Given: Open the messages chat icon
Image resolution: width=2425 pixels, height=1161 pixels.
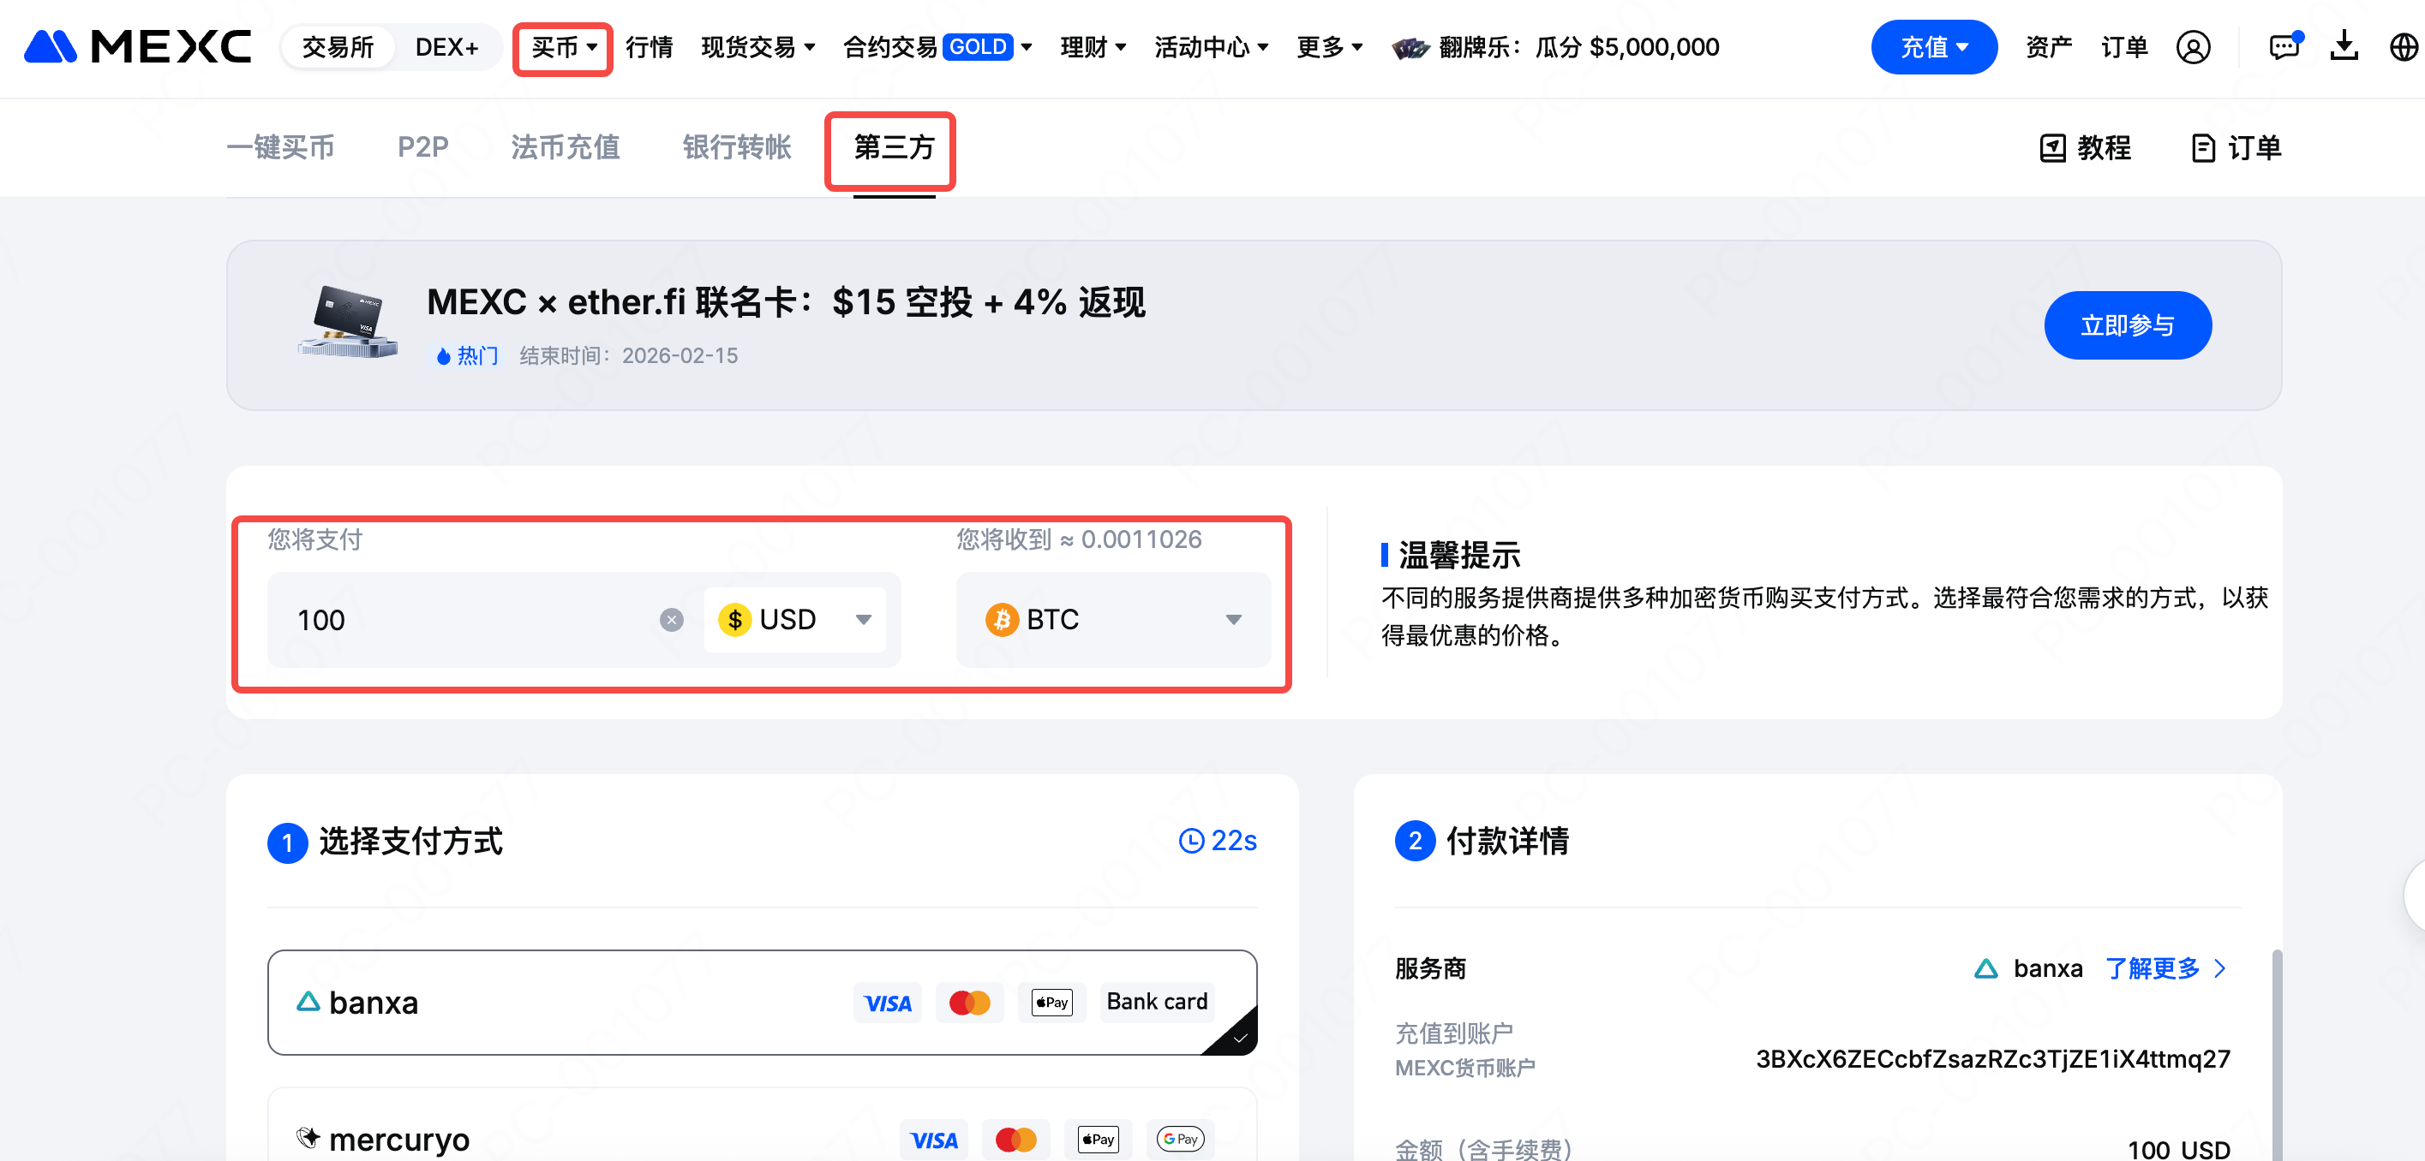Looking at the screenshot, I should pos(2284,47).
